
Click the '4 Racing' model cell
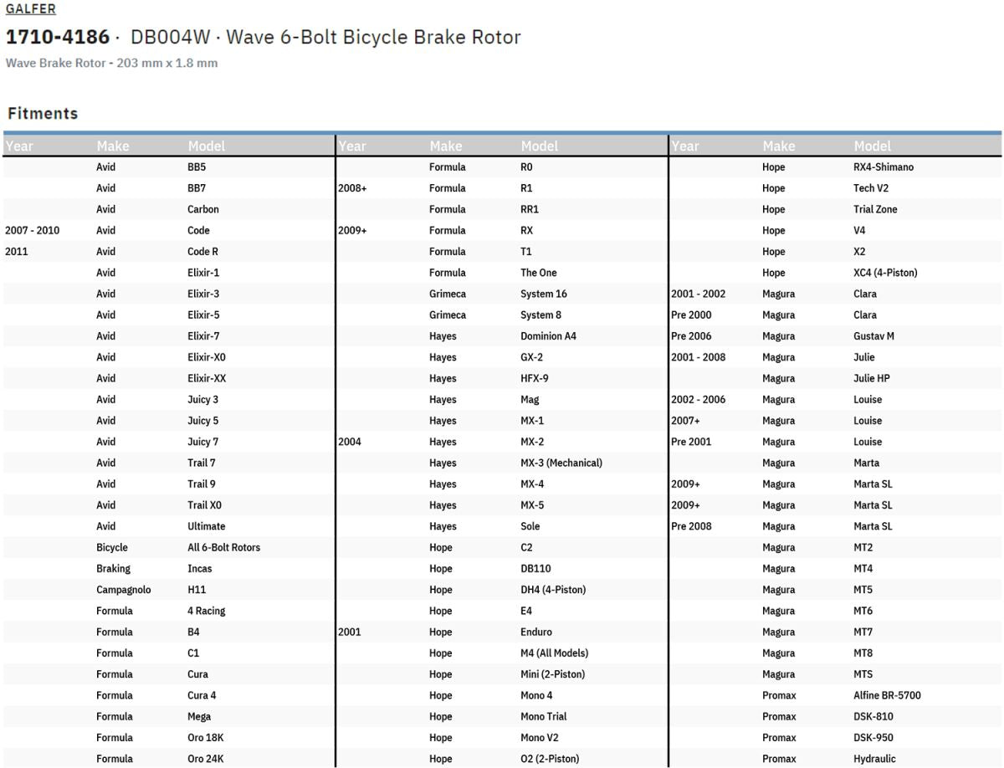pyautogui.click(x=207, y=611)
